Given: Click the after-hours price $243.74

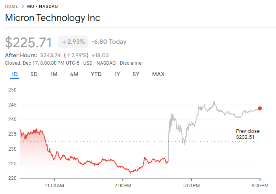Looking at the screenshot, I should point(51,56).
